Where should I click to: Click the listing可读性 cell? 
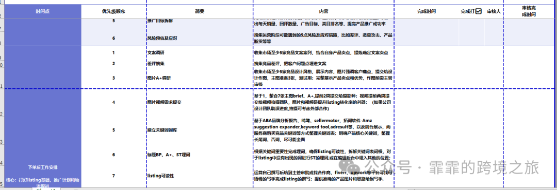tap(200, 176)
